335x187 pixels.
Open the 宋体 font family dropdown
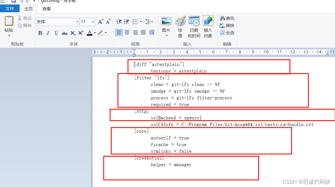(77, 22)
